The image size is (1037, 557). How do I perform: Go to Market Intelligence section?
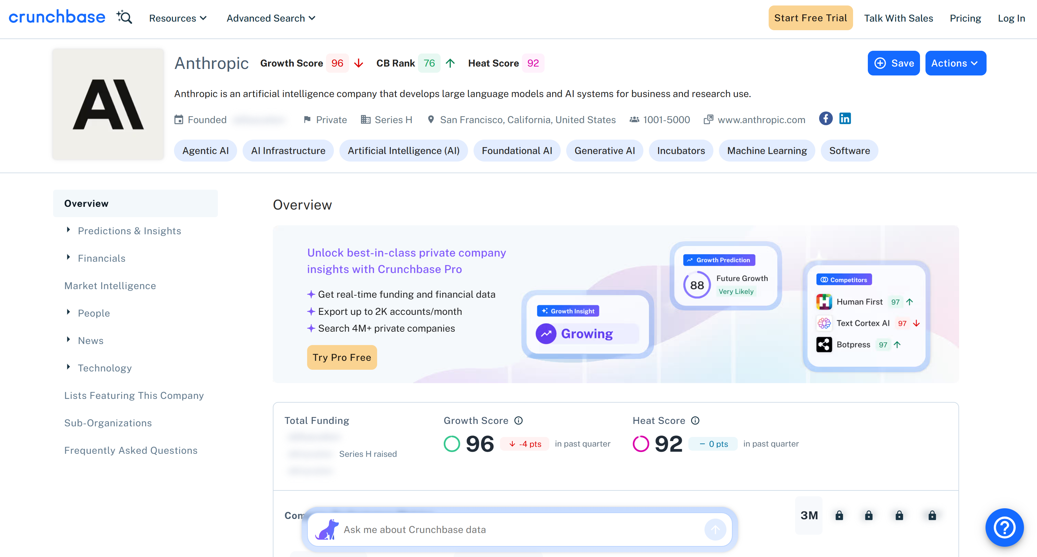pyautogui.click(x=110, y=286)
